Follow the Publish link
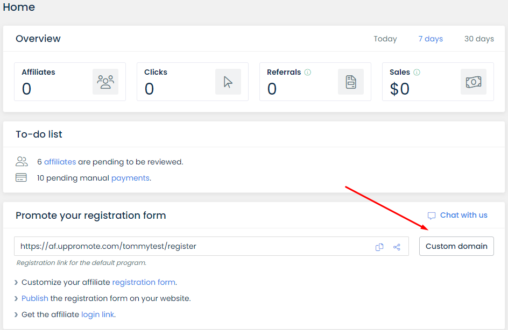 35,298
